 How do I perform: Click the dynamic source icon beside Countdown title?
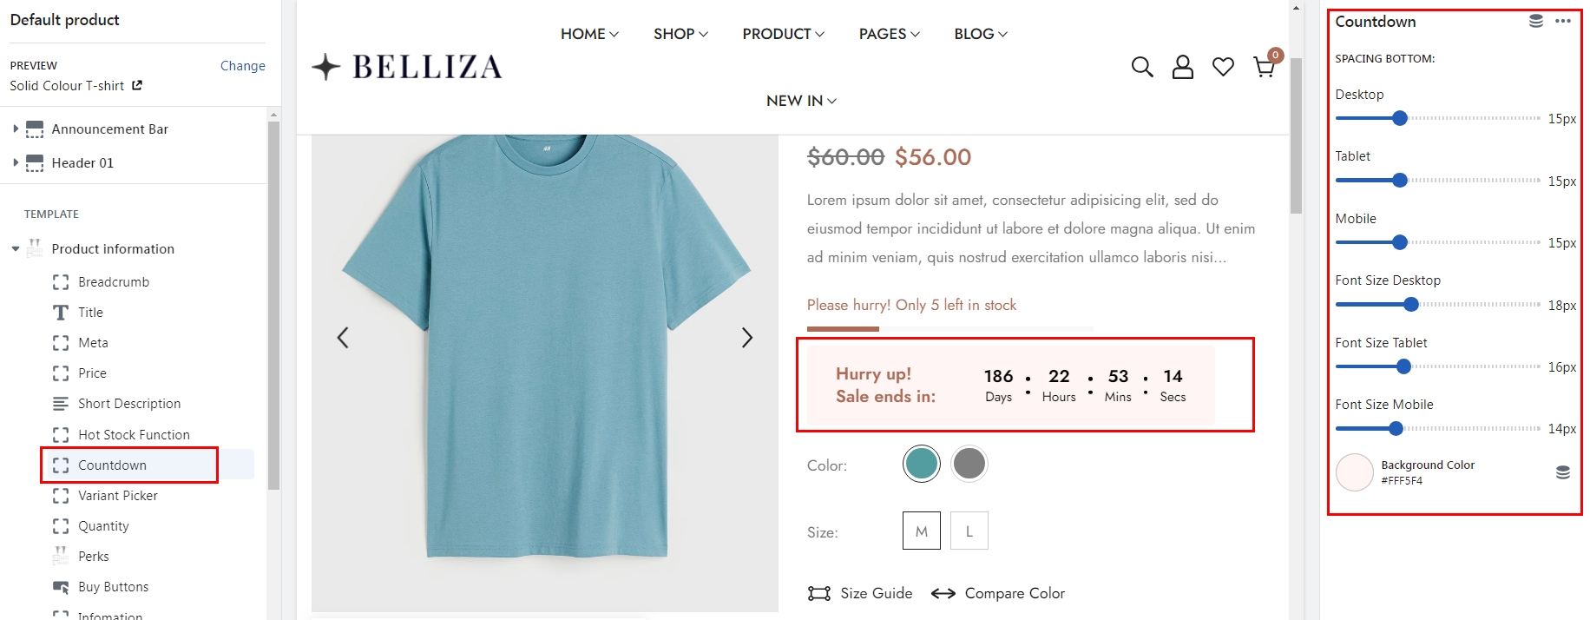coord(1536,22)
